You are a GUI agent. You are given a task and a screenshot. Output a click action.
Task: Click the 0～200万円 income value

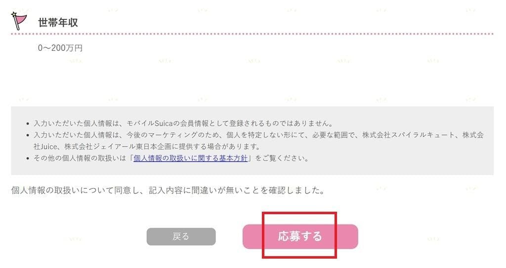(60, 48)
